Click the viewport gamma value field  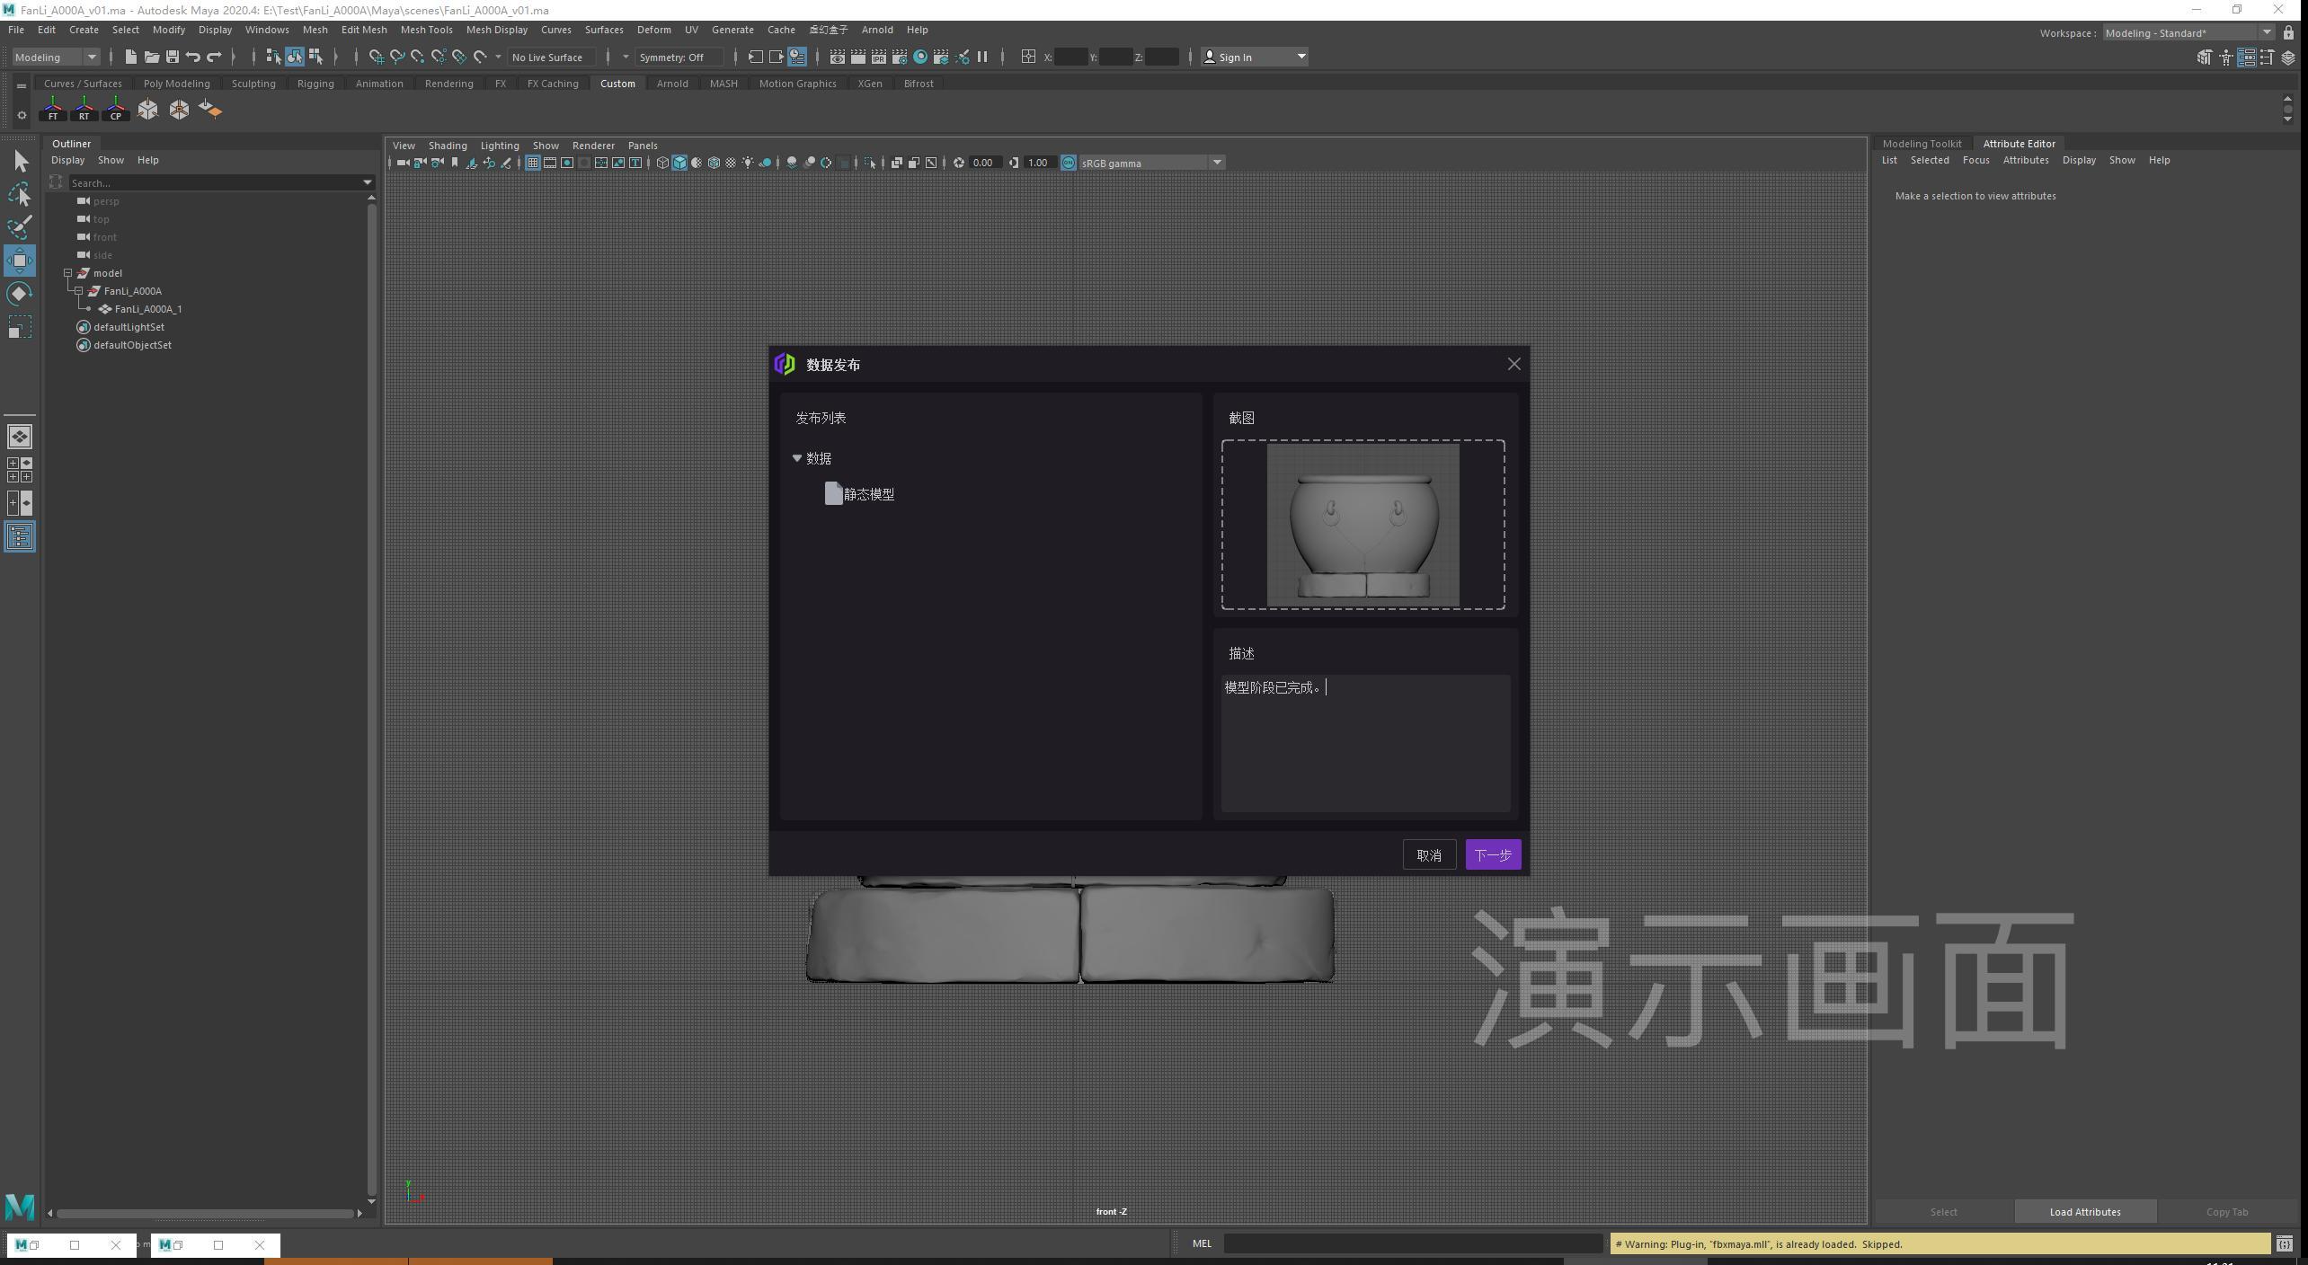1038,163
